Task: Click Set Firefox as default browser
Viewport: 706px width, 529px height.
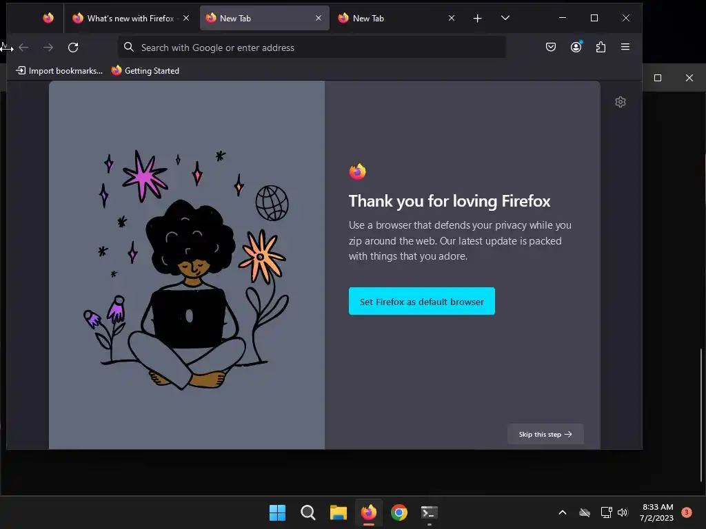Action: (421, 301)
